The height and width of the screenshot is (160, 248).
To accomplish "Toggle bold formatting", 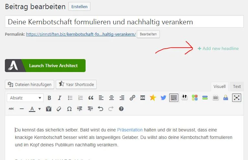I will [x=49, y=98].
